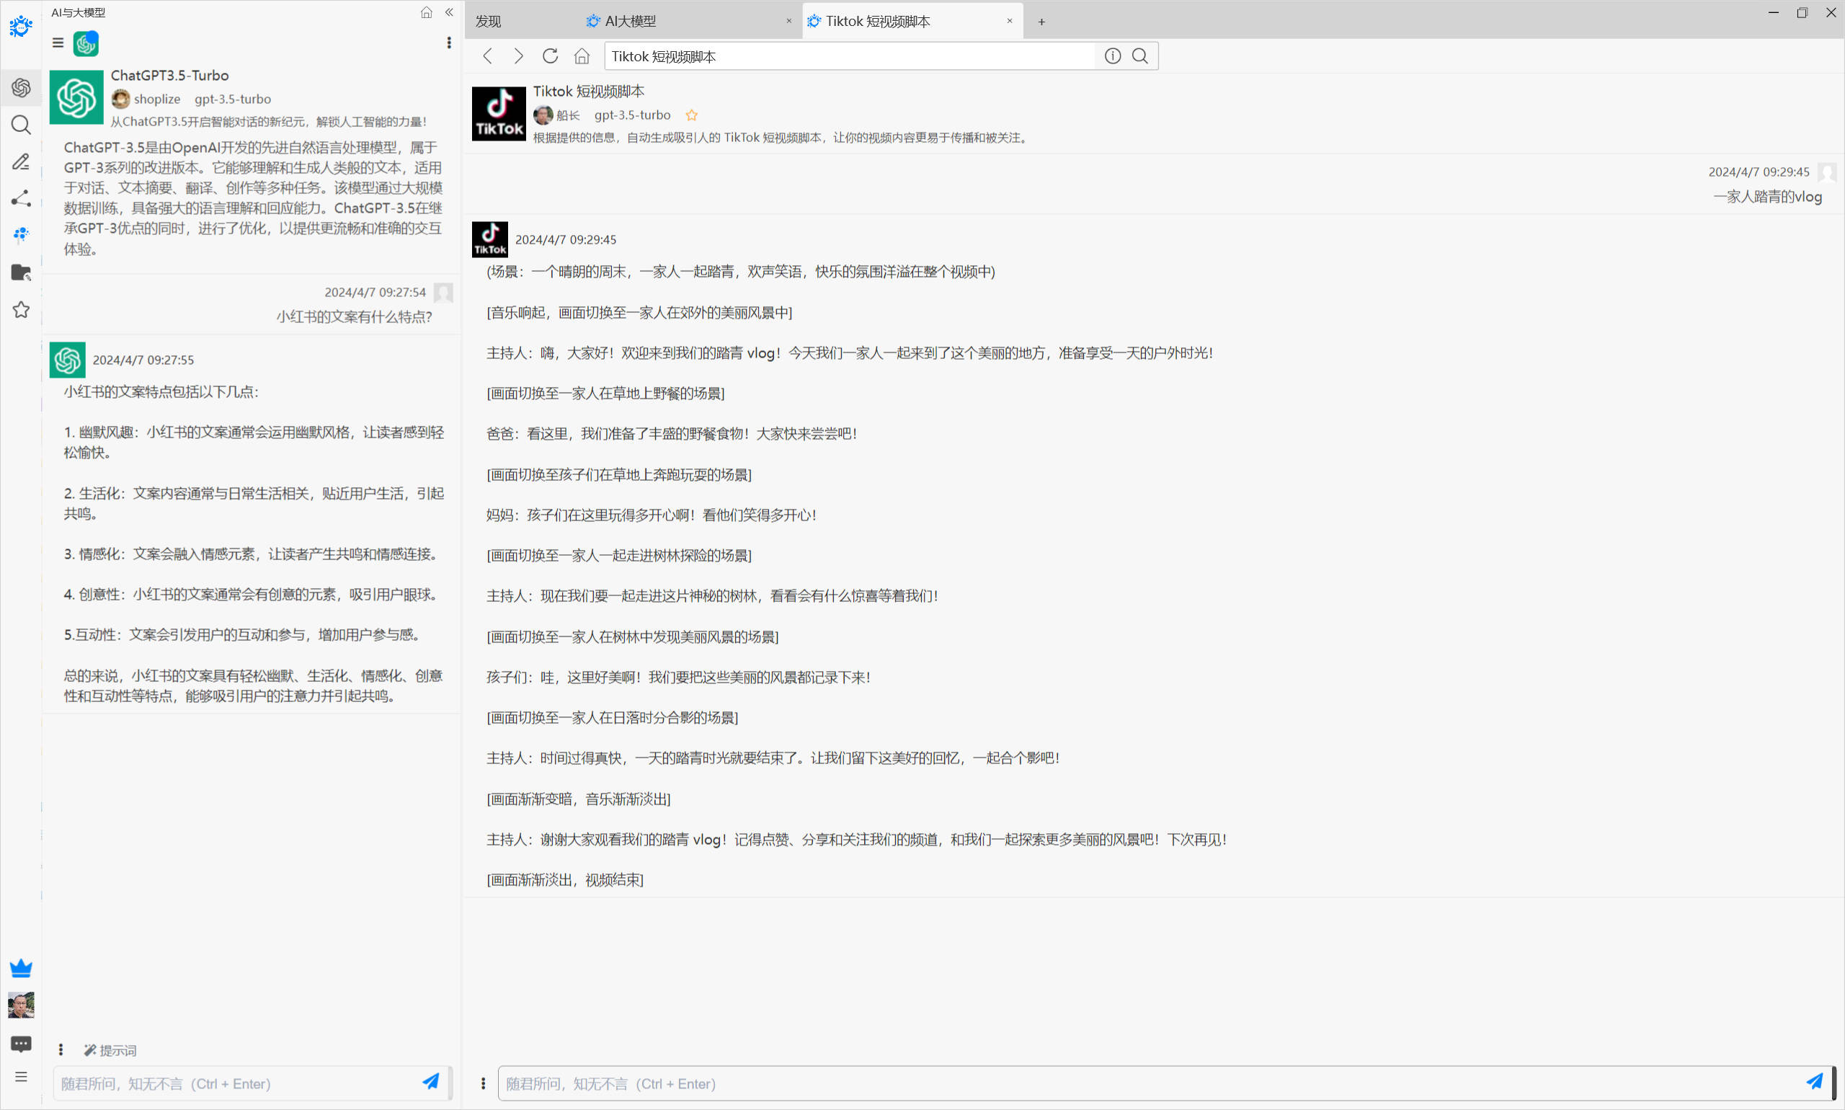Switch to the 发现 tab

click(489, 21)
